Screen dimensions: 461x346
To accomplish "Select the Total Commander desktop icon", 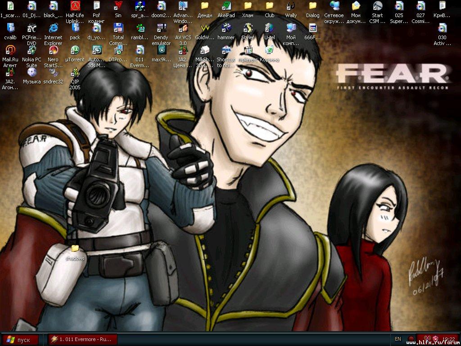I will (118, 27).
